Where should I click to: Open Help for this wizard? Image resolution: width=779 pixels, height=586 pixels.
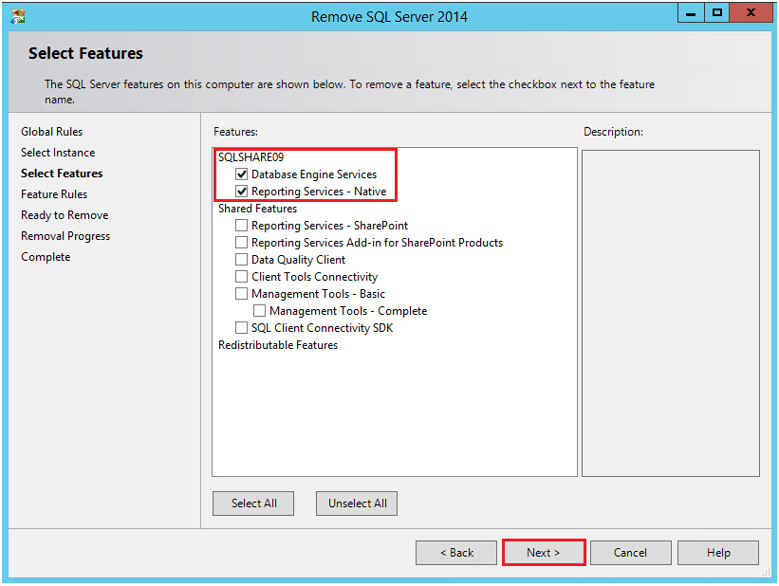(x=718, y=553)
